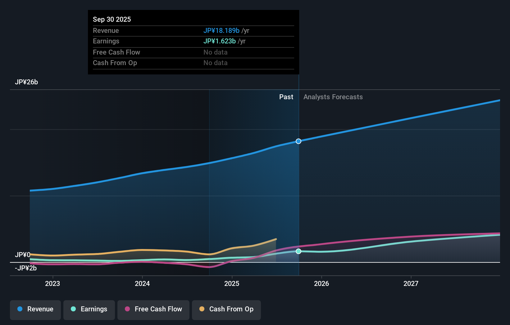Toggle the Earnings series visibility
This screenshot has width=510, height=325.
89,310
